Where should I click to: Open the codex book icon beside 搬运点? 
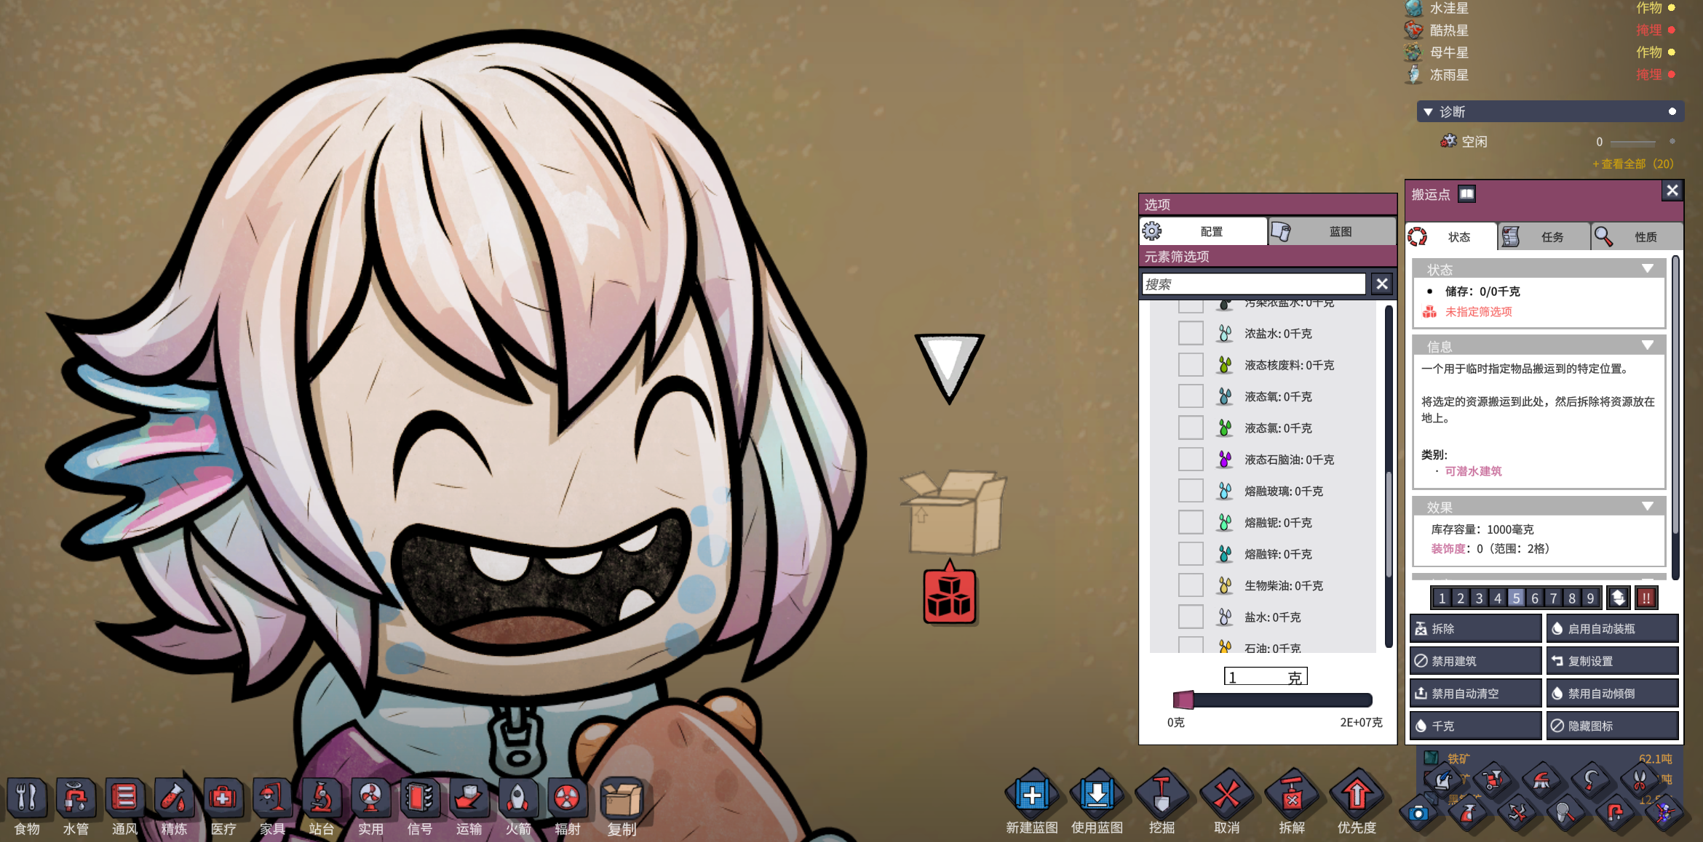(x=1466, y=194)
